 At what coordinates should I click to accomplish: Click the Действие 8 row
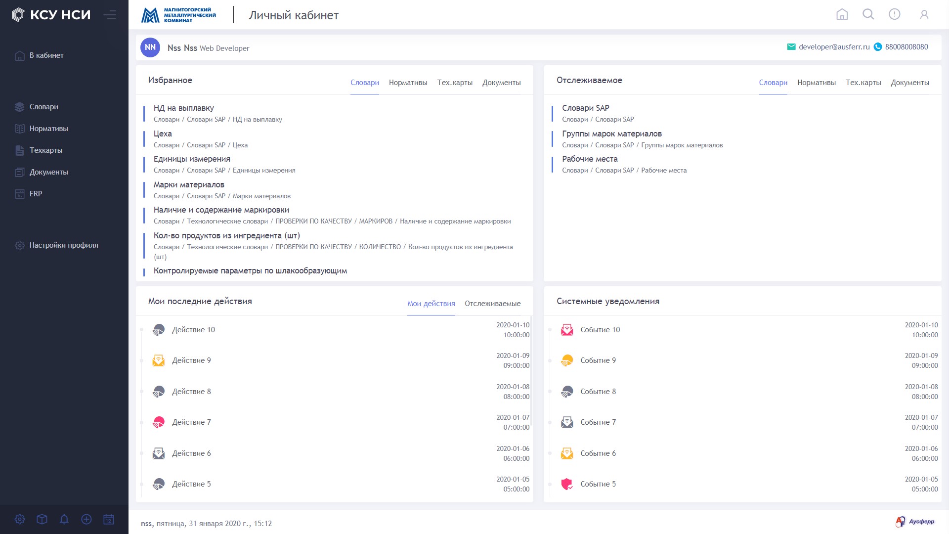(335, 392)
